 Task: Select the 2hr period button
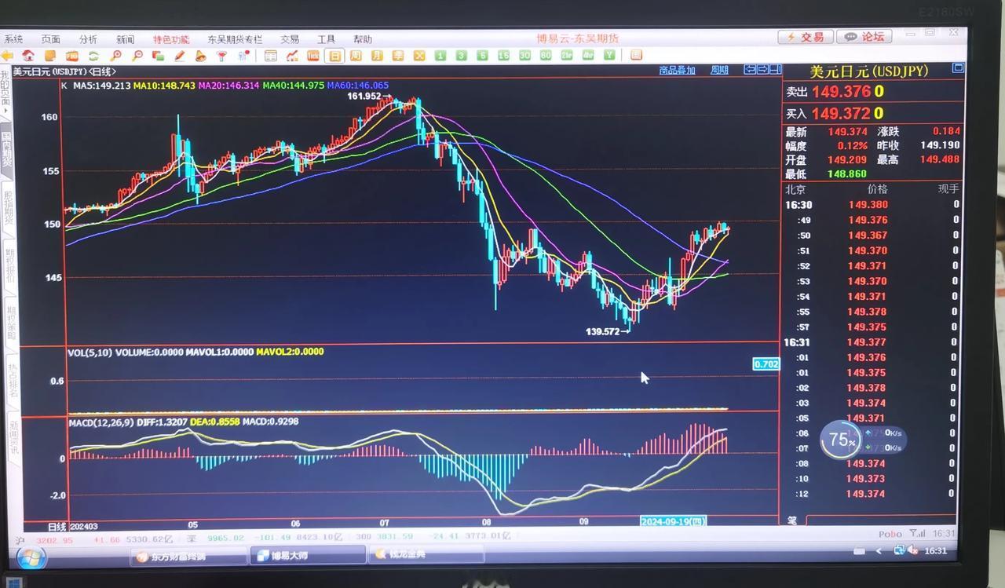click(567, 55)
